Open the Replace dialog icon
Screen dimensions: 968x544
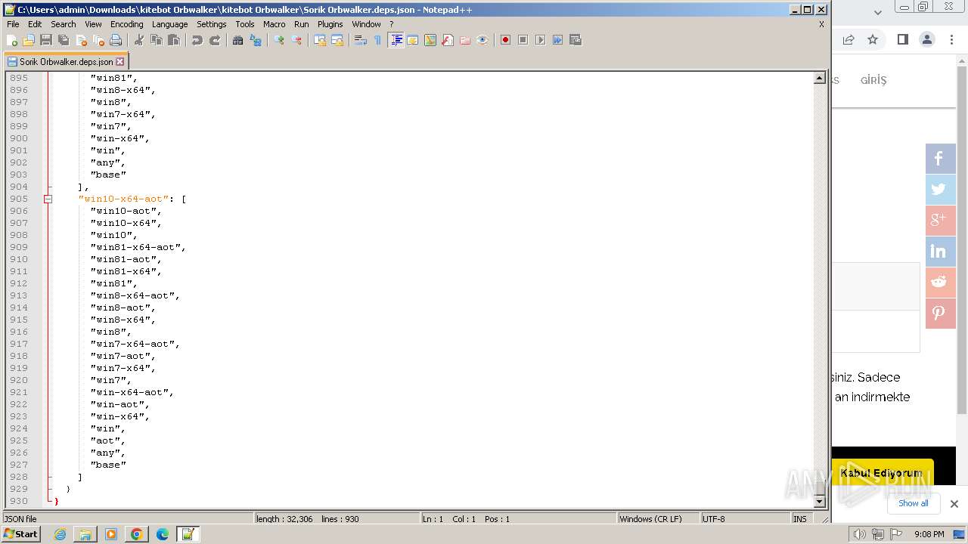coord(256,40)
